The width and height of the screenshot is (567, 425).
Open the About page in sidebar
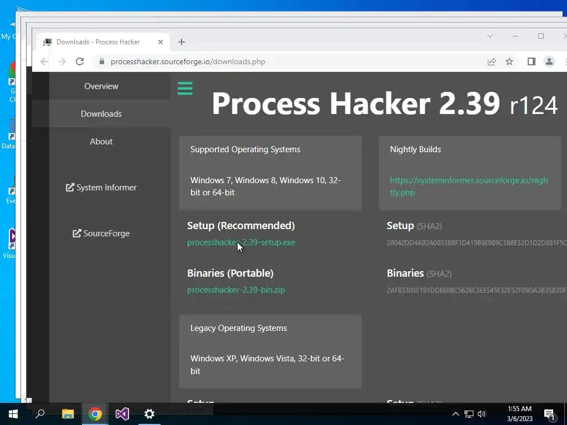[101, 141]
